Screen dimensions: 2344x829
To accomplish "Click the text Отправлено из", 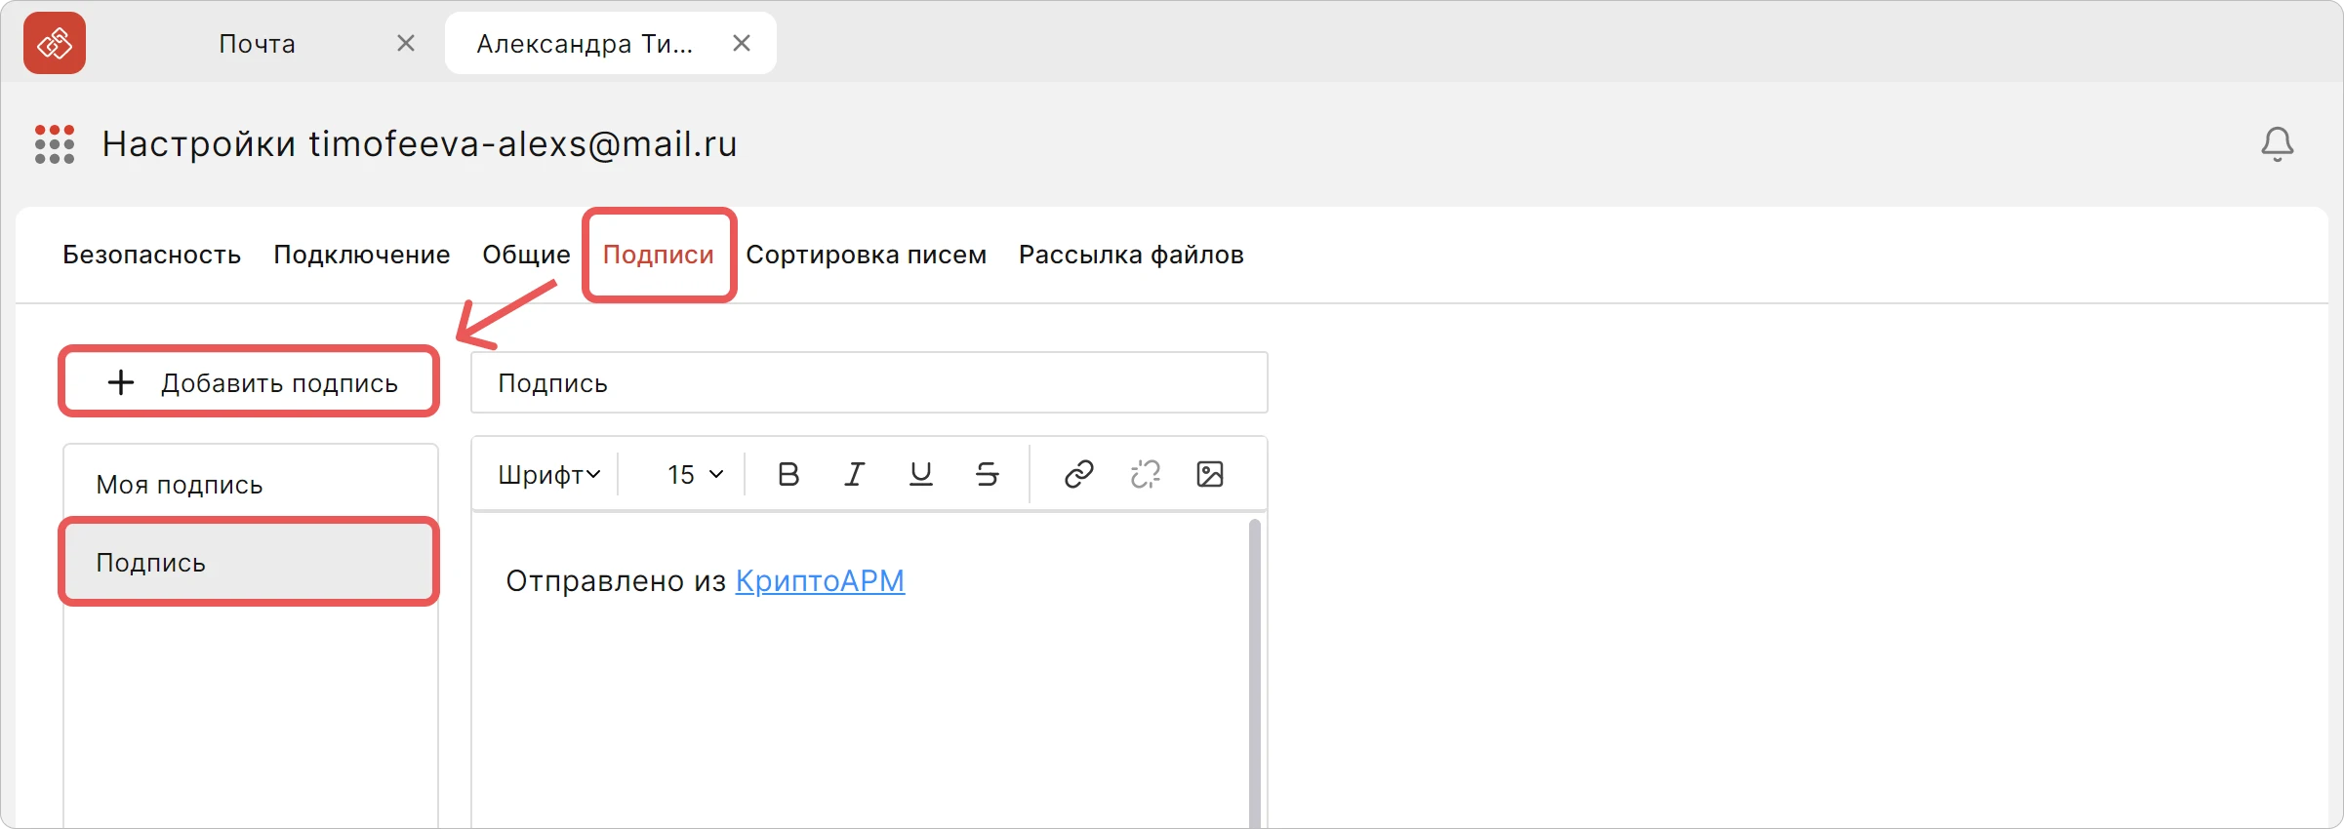I will [616, 580].
